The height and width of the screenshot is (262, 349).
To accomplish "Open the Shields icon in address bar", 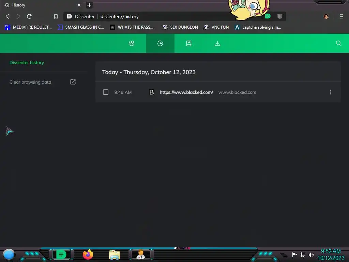I will (280, 16).
